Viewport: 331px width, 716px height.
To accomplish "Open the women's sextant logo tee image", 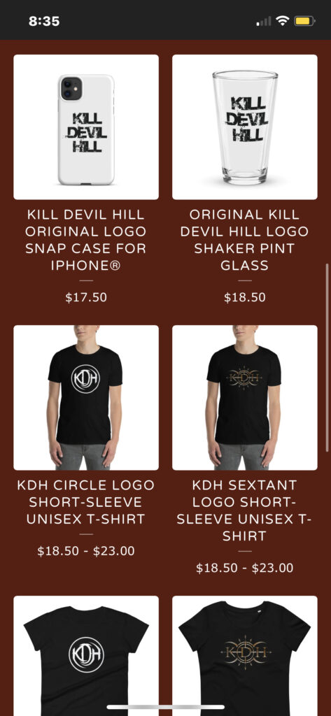I will [x=245, y=656].
